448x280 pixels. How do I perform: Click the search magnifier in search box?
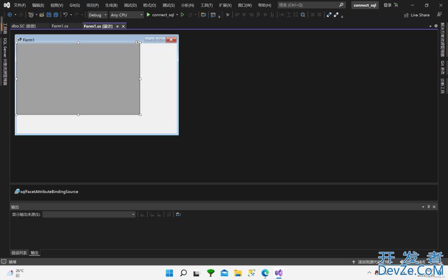click(x=341, y=5)
